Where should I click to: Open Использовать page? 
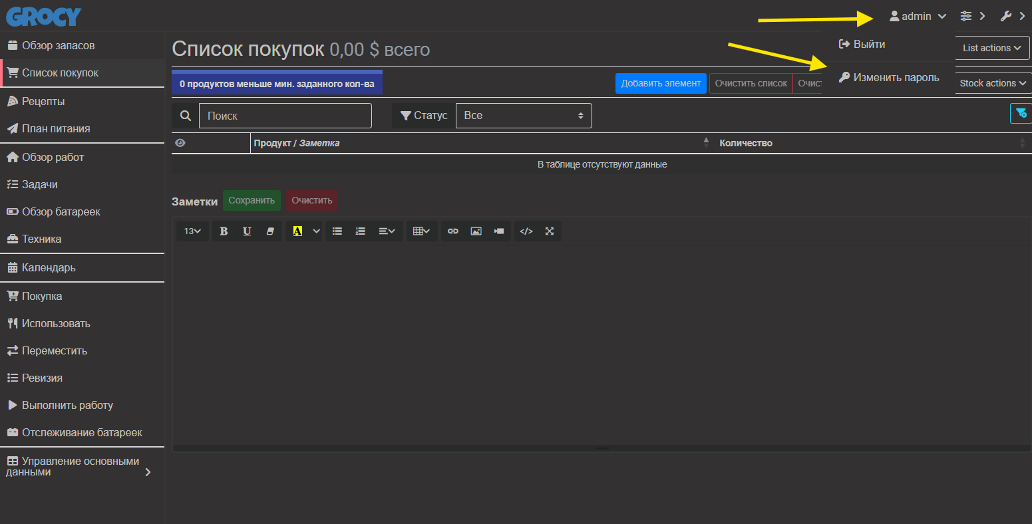82,323
